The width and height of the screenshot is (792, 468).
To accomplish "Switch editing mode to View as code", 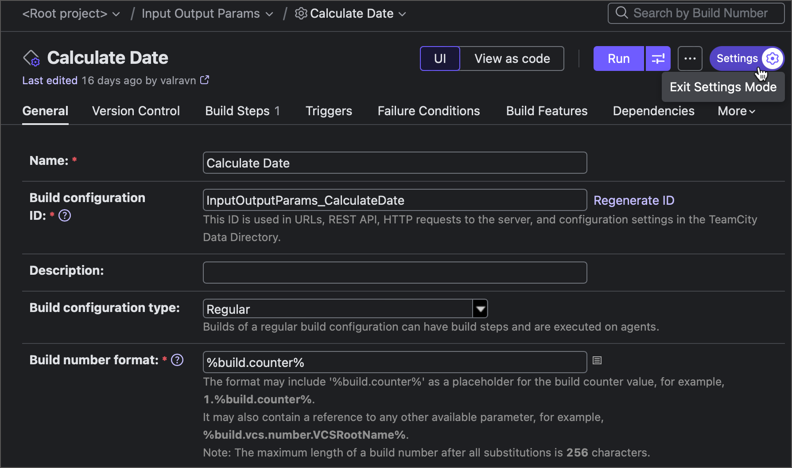I will 512,58.
